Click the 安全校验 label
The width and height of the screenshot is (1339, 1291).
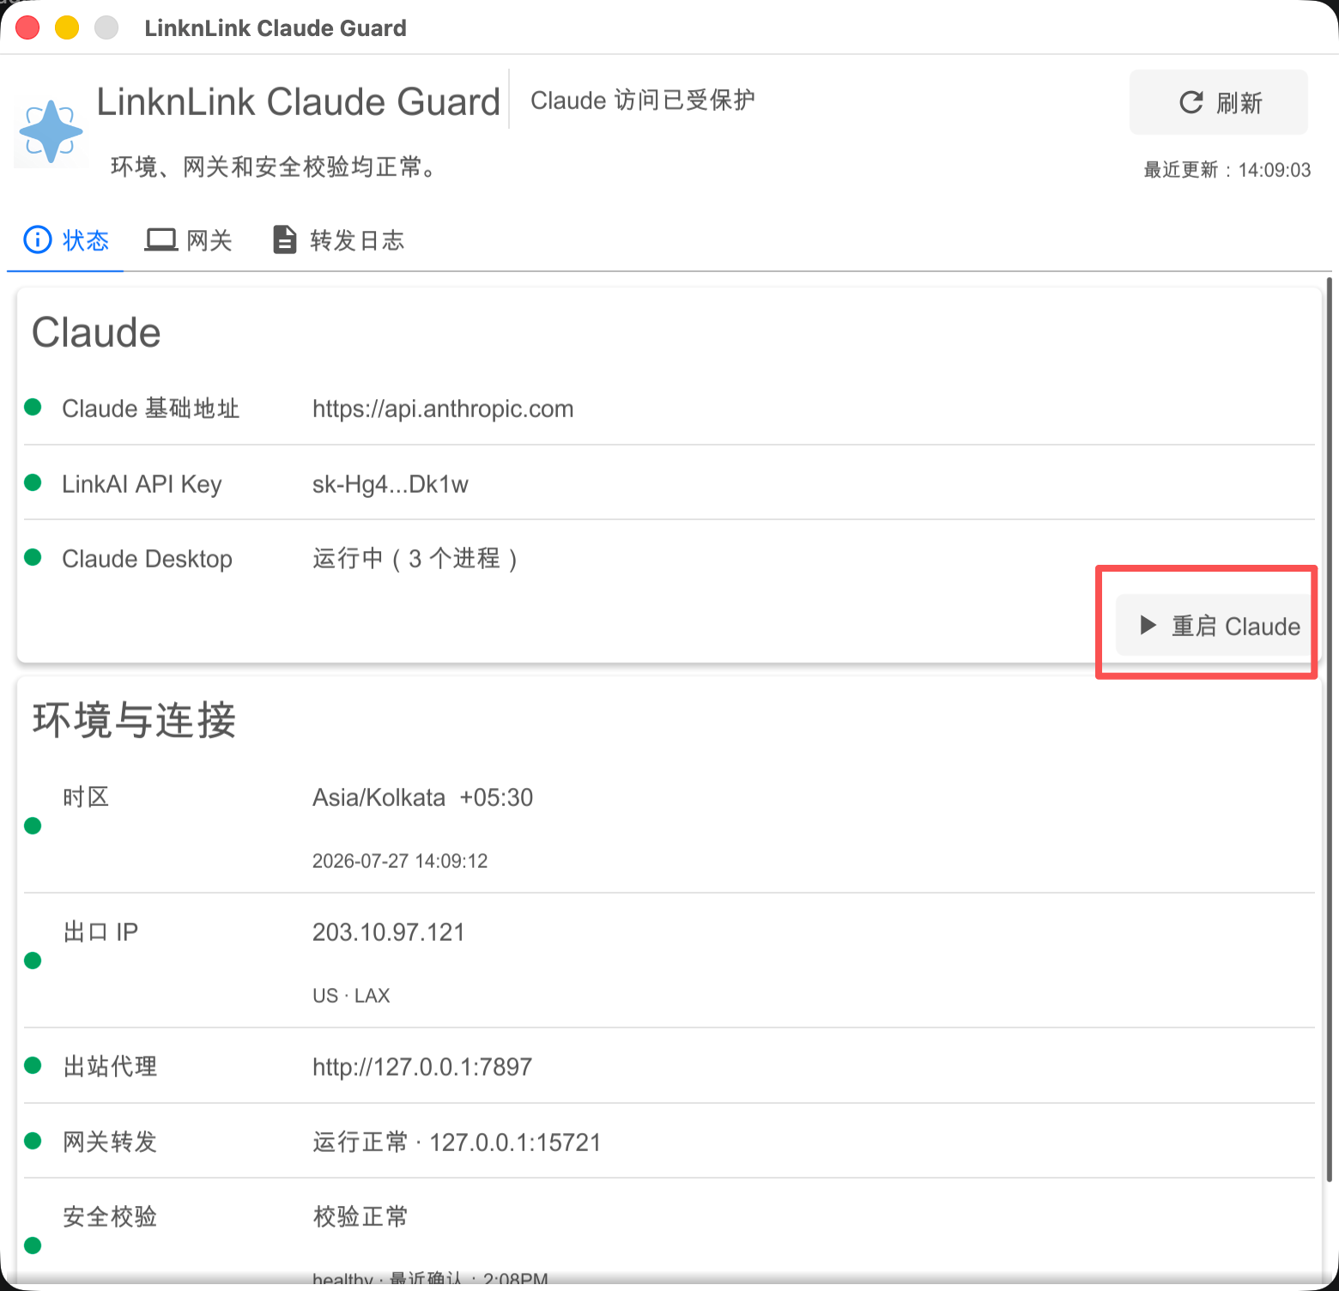110,1216
